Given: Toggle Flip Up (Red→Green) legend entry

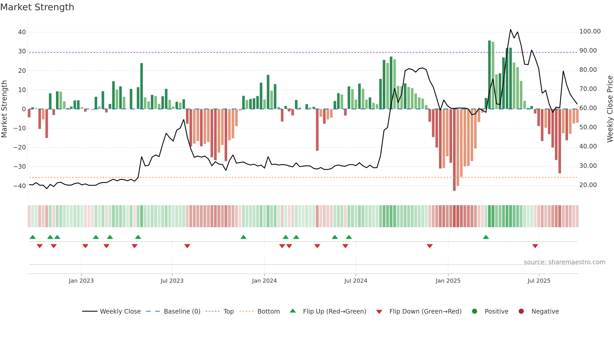Looking at the screenshot, I should click(328, 311).
